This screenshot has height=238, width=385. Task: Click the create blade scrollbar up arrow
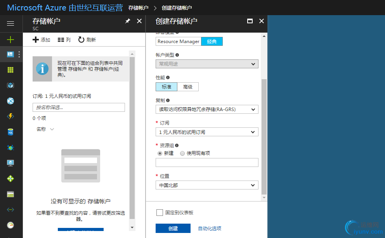coord(264,36)
